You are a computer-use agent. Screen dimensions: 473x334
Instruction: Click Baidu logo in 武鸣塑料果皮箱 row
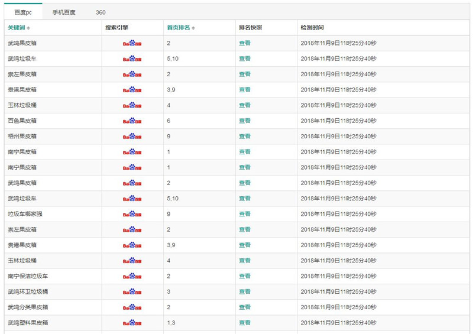132,323
